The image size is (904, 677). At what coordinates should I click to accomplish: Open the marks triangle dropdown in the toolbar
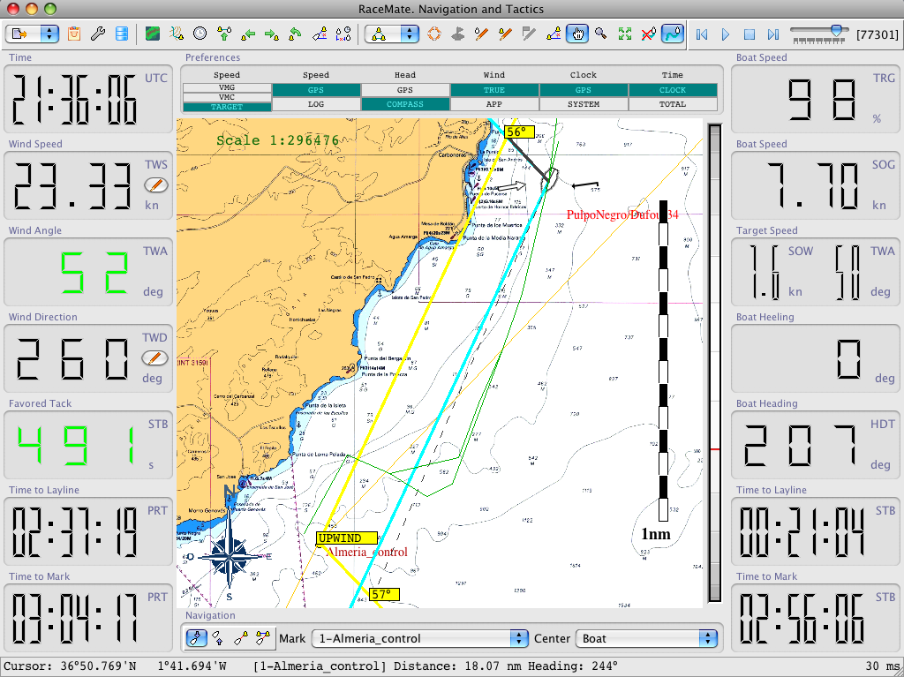click(392, 34)
